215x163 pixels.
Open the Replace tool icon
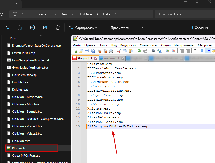pos(159,51)
